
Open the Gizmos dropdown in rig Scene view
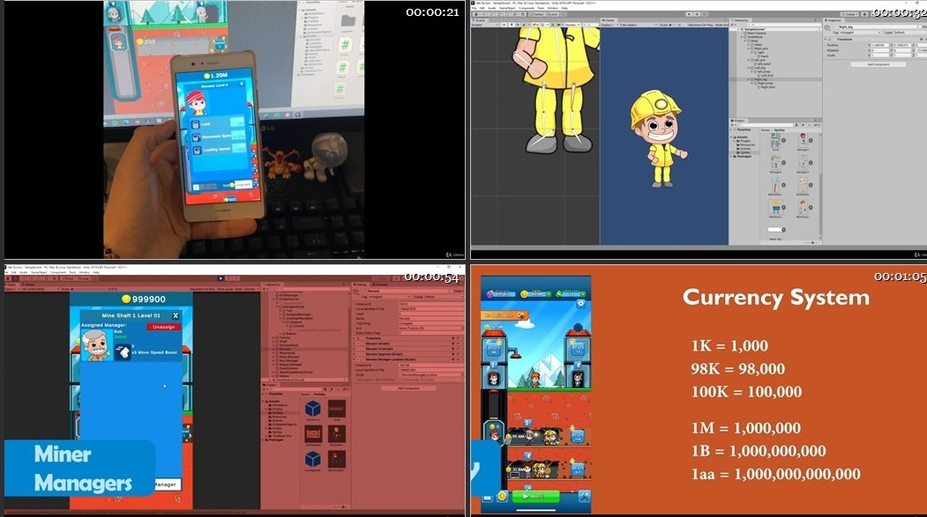point(572,25)
